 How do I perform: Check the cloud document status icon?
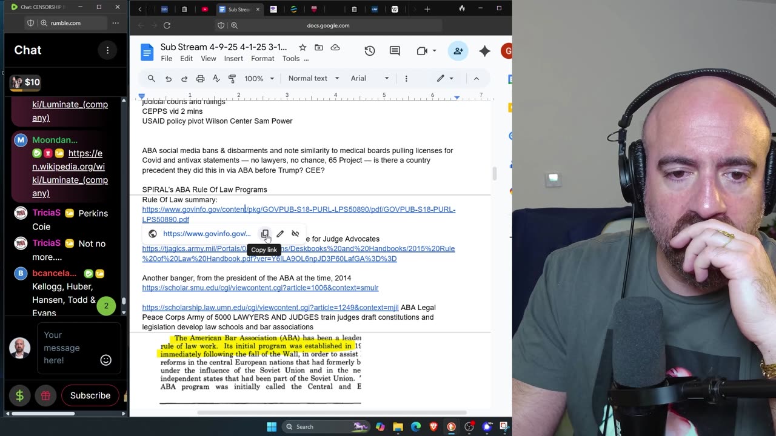(x=335, y=47)
